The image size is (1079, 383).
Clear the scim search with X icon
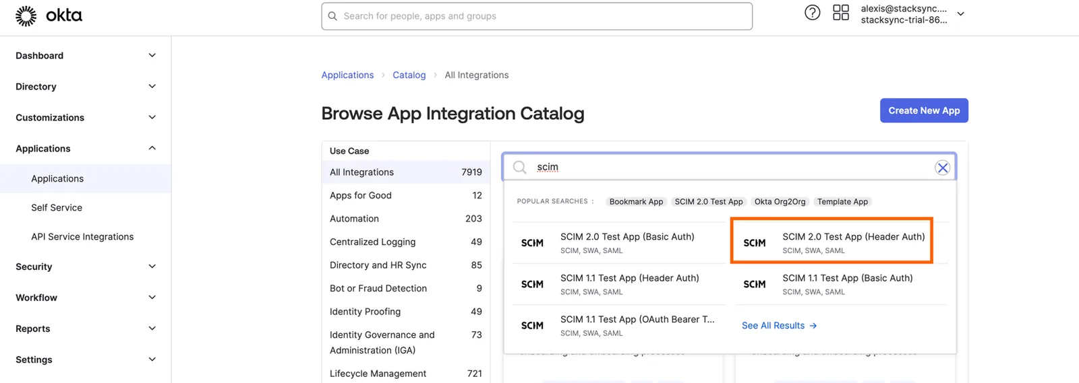[943, 168]
